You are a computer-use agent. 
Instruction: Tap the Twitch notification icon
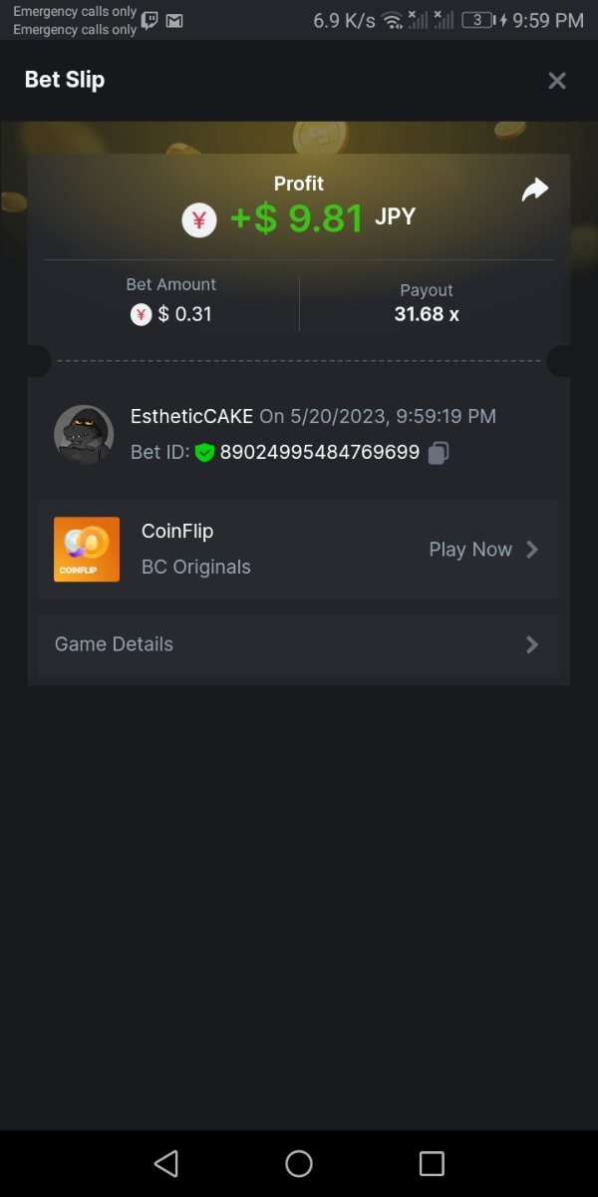click(x=149, y=20)
